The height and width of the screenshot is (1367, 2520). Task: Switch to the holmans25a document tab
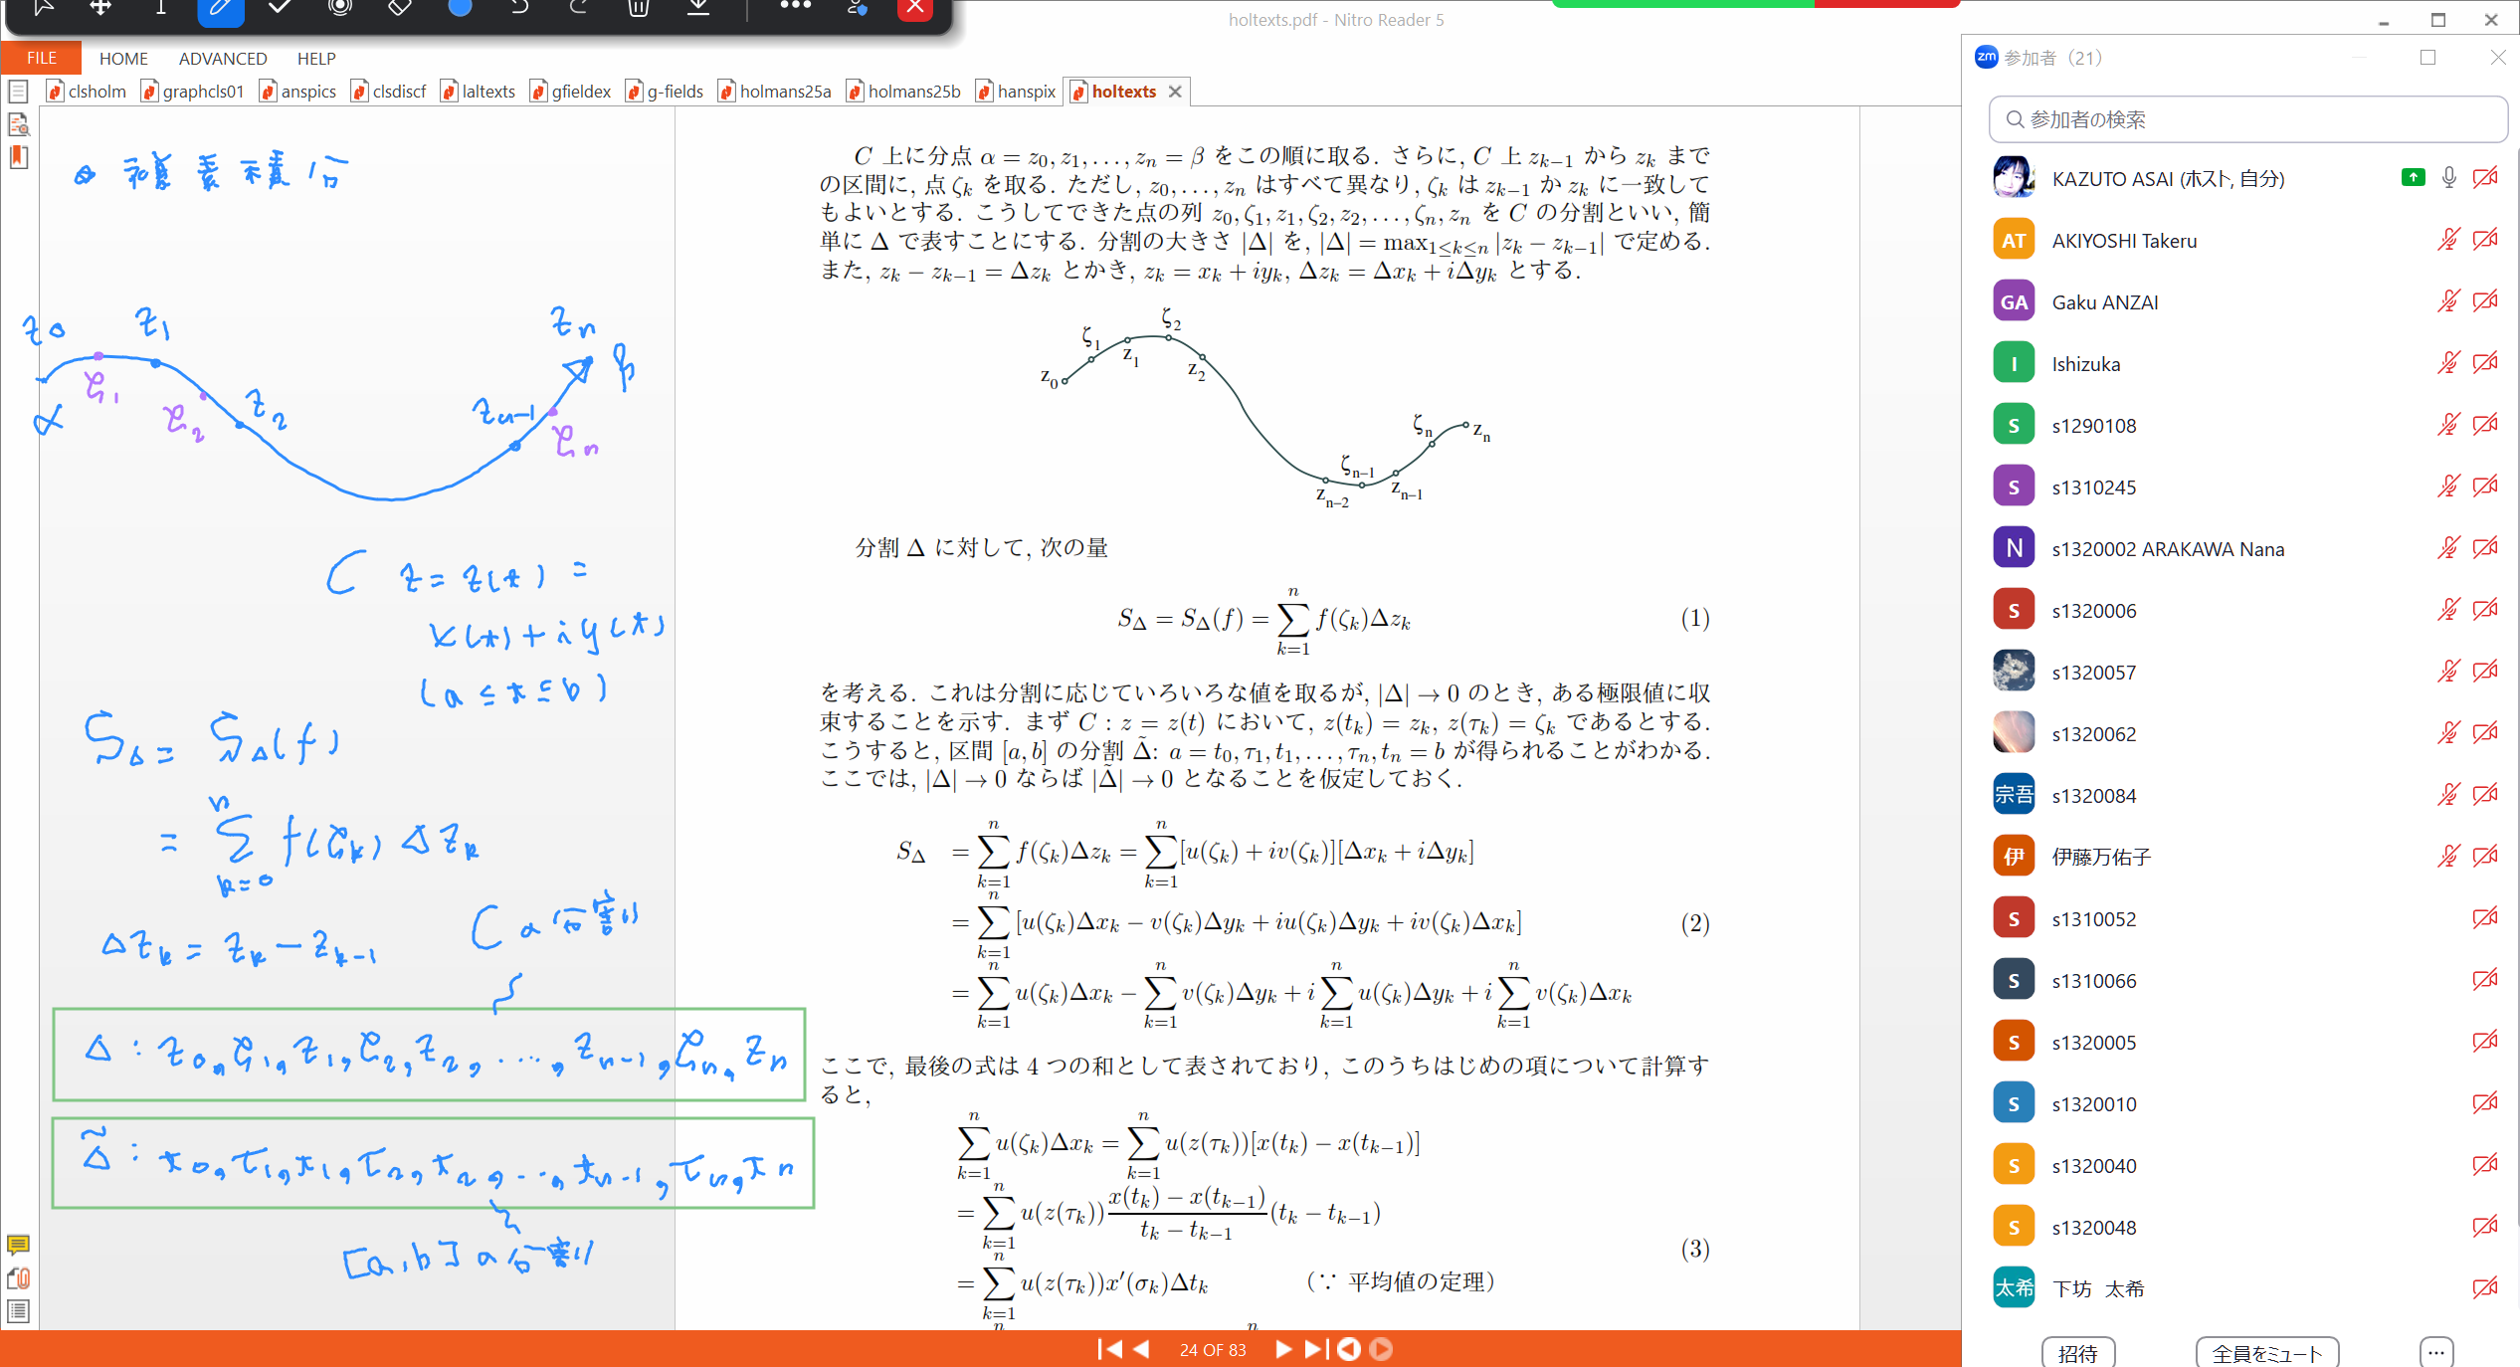[x=785, y=91]
